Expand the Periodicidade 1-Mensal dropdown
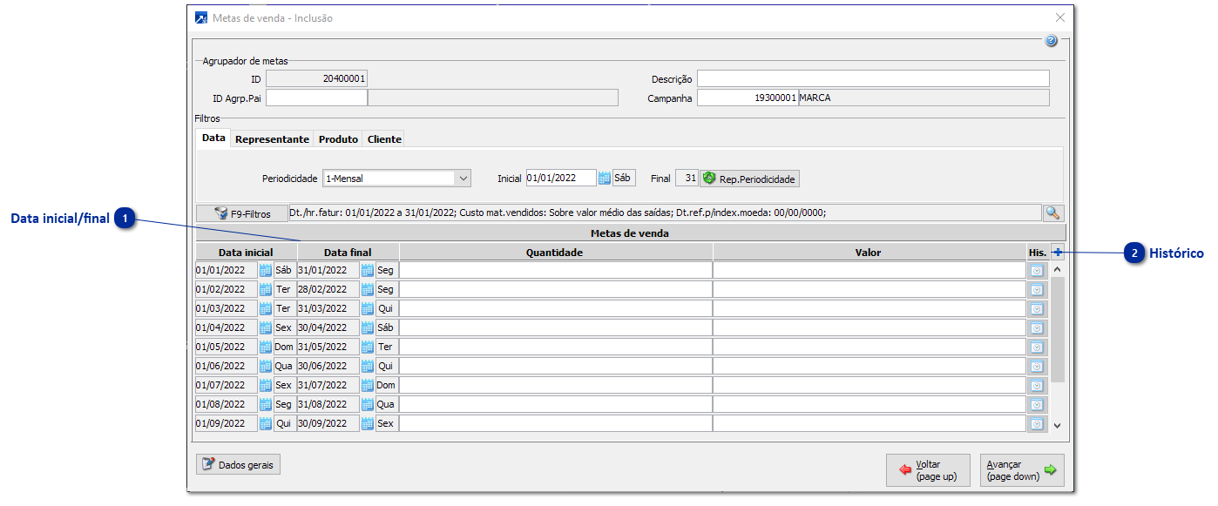1218x506 pixels. point(463,178)
